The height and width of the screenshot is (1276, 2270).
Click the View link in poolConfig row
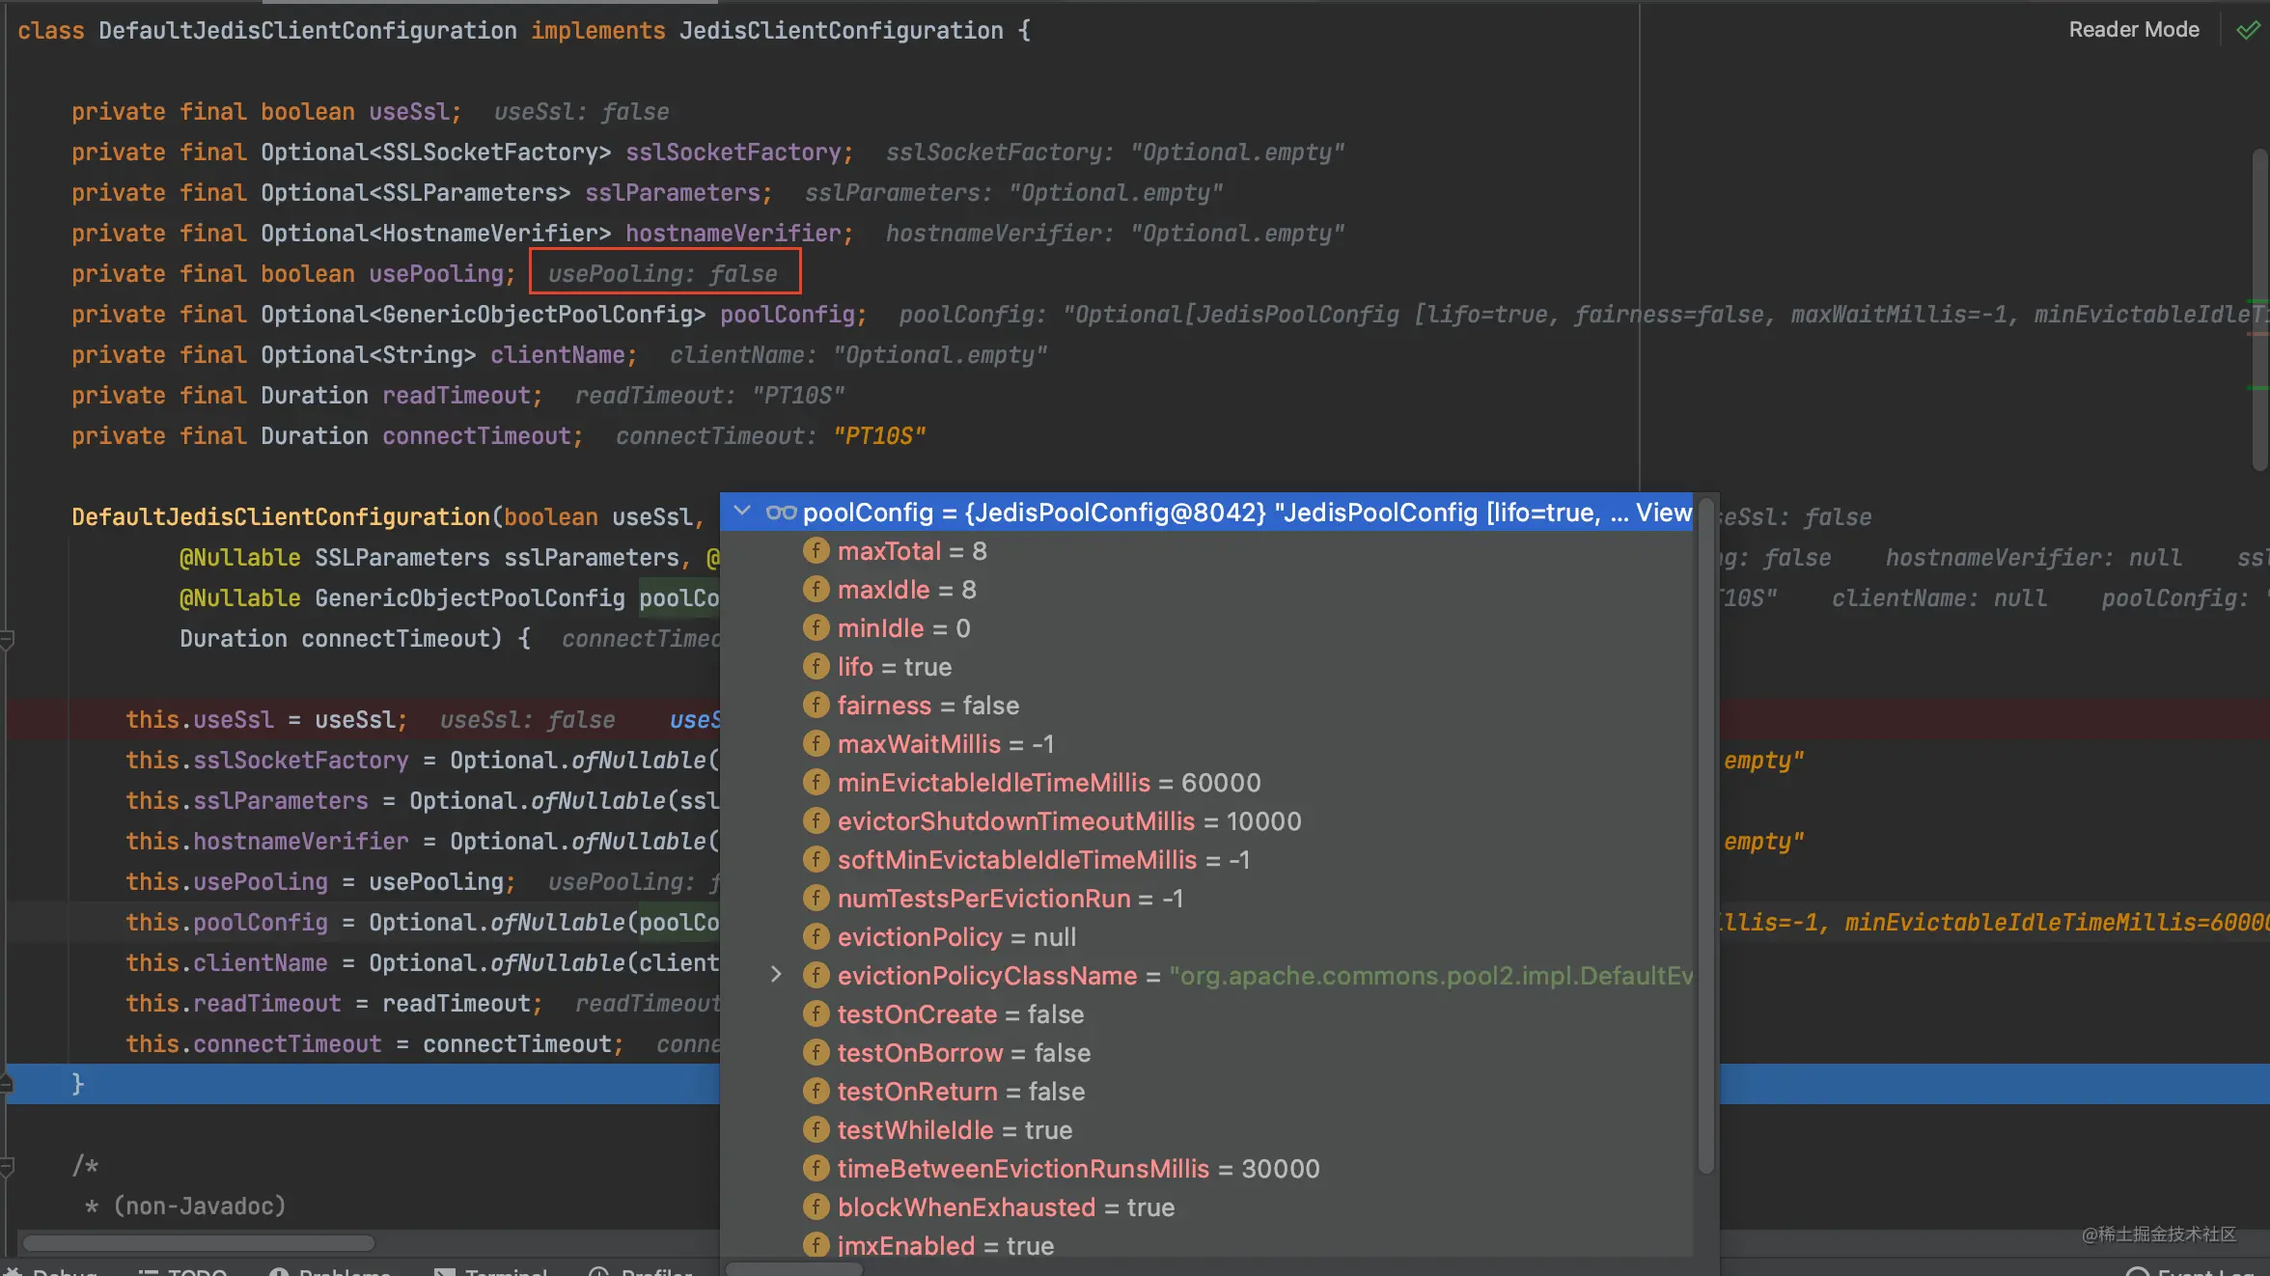(1663, 513)
